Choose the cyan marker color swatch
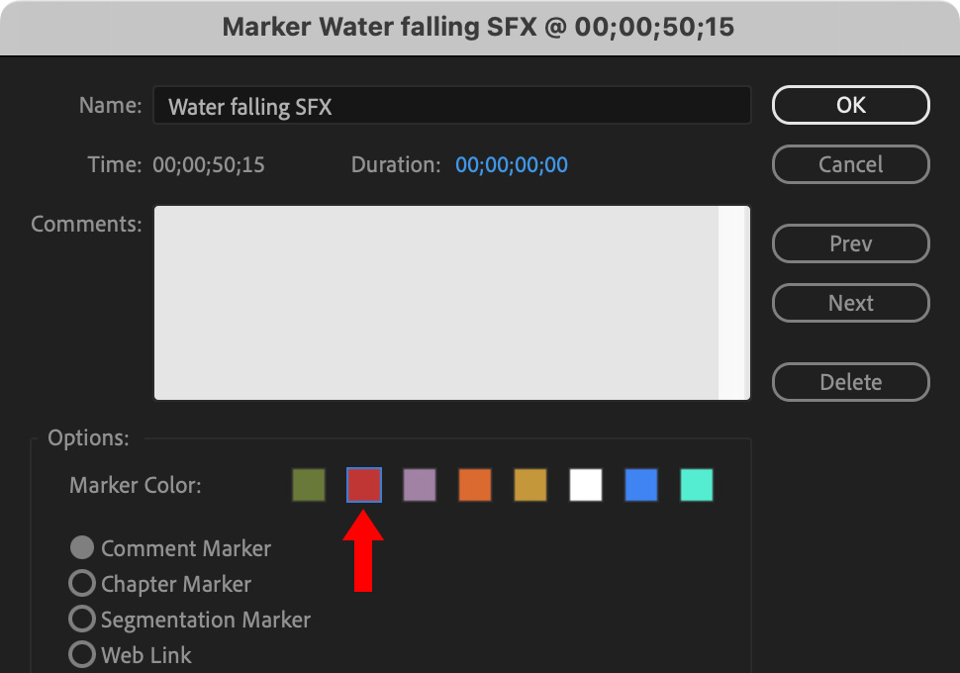960x673 pixels. pos(697,485)
